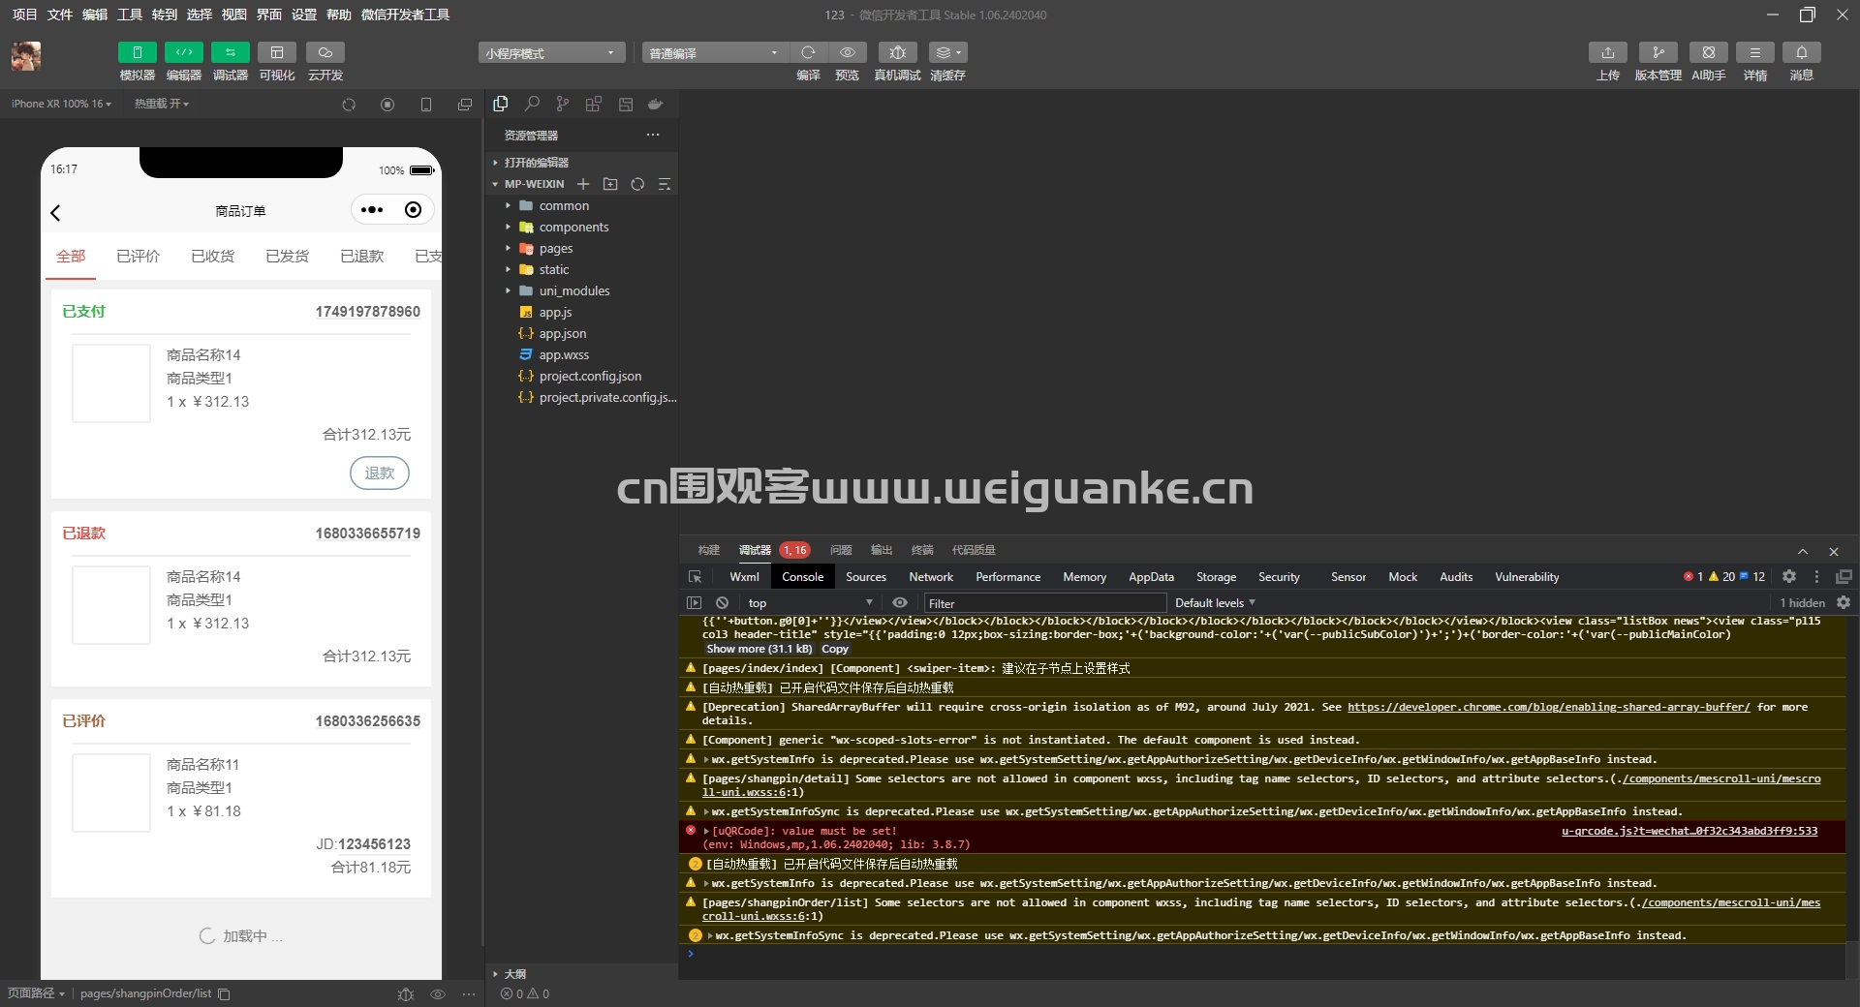Open the 设置 menu
This screenshot has width=1860, height=1007.
[x=304, y=15]
